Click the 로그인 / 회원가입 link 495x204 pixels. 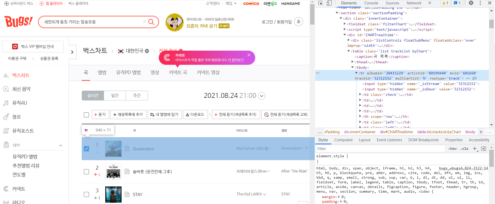coord(277,22)
